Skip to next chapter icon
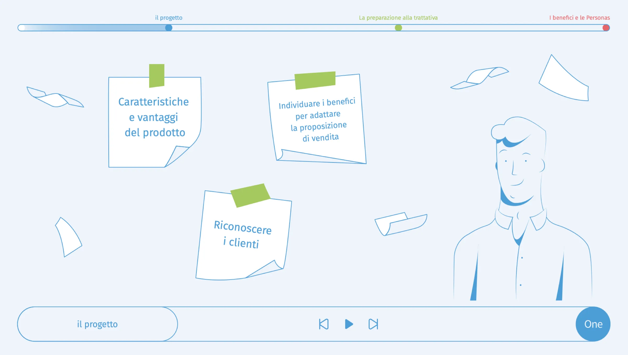 pyautogui.click(x=373, y=324)
